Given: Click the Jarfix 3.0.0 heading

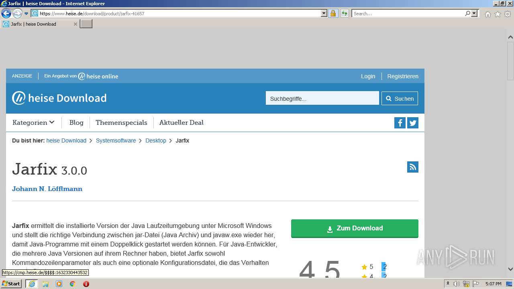Looking at the screenshot, I should [49, 169].
